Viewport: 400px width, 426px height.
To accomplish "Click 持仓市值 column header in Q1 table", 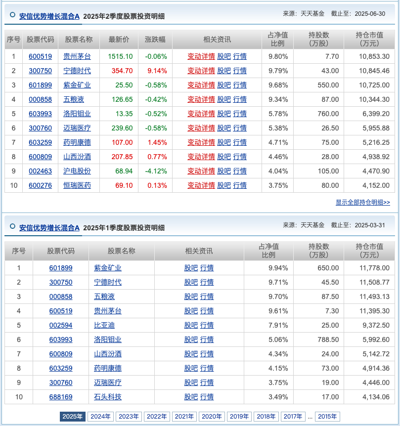I will coord(369,251).
